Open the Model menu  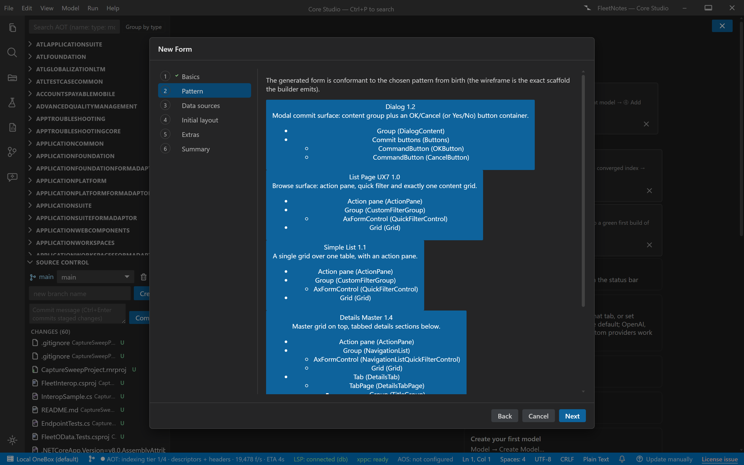71,8
